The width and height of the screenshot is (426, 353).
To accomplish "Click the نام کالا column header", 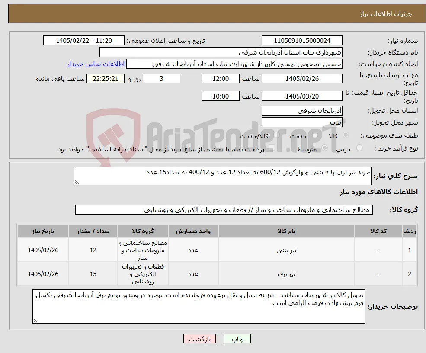I will click(286, 231).
